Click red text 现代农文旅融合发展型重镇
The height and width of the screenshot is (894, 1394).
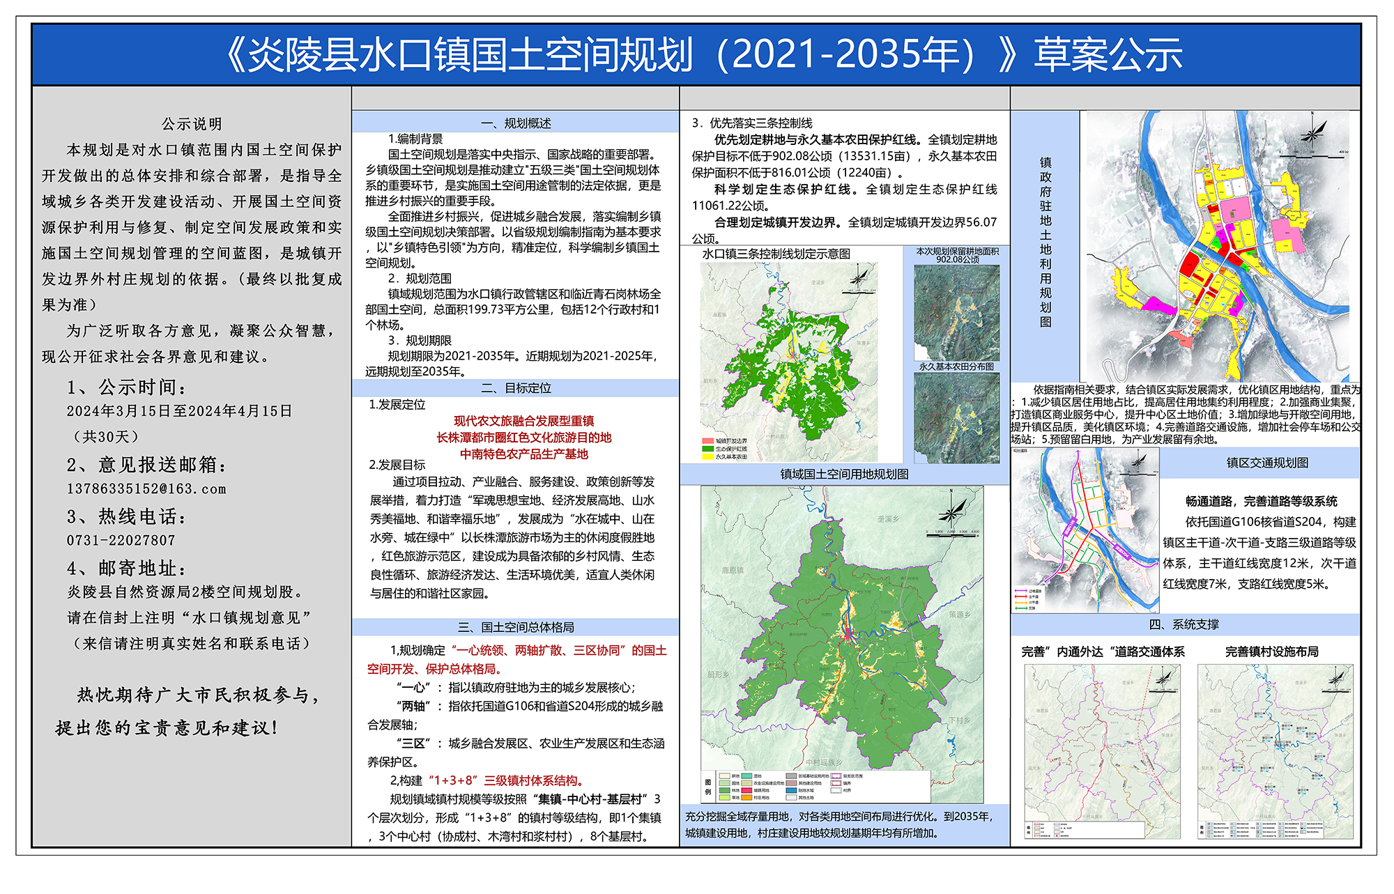pos(523,421)
